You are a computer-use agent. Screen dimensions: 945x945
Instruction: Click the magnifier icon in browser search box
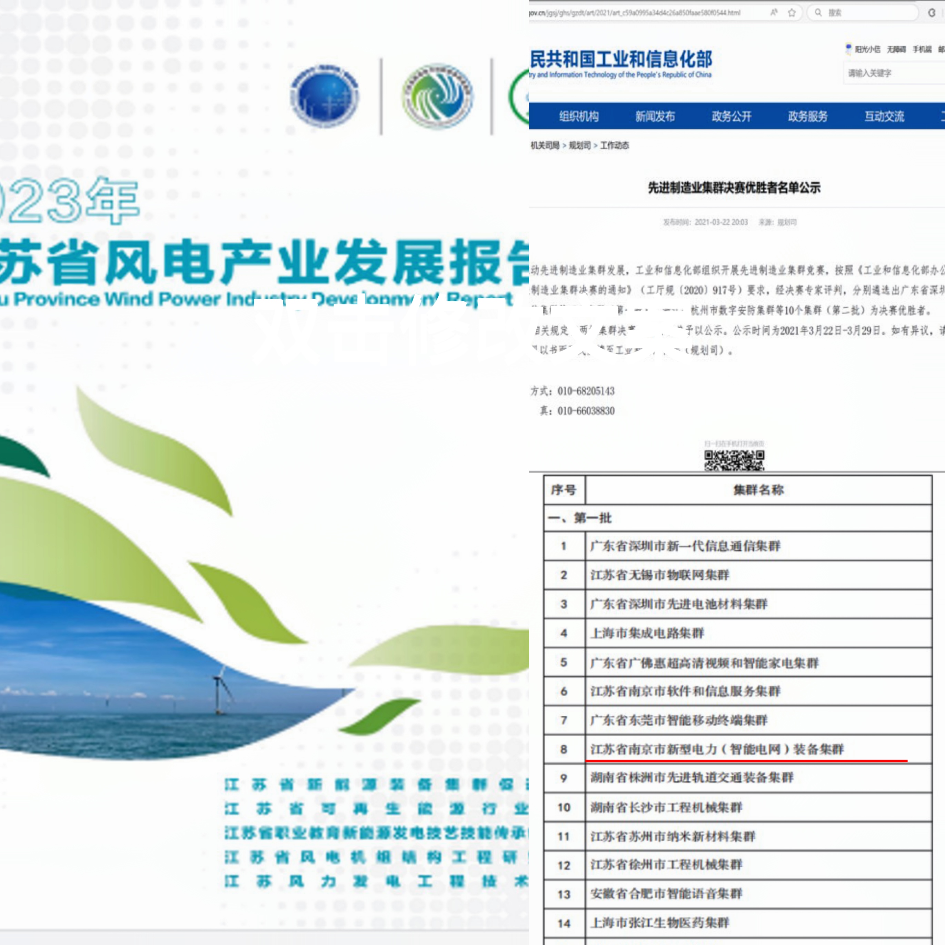pyautogui.click(x=818, y=13)
